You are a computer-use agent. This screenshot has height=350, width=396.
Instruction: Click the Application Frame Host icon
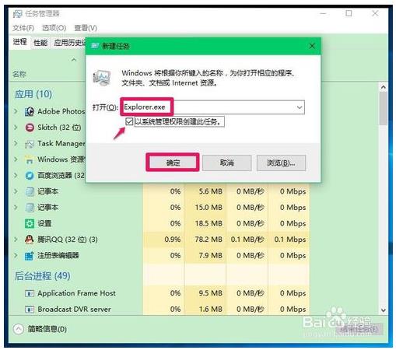point(30,293)
